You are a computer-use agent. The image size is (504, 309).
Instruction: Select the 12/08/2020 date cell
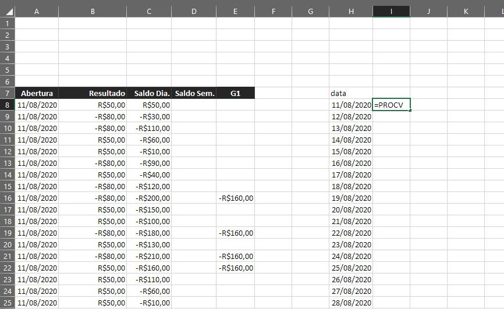pos(351,116)
